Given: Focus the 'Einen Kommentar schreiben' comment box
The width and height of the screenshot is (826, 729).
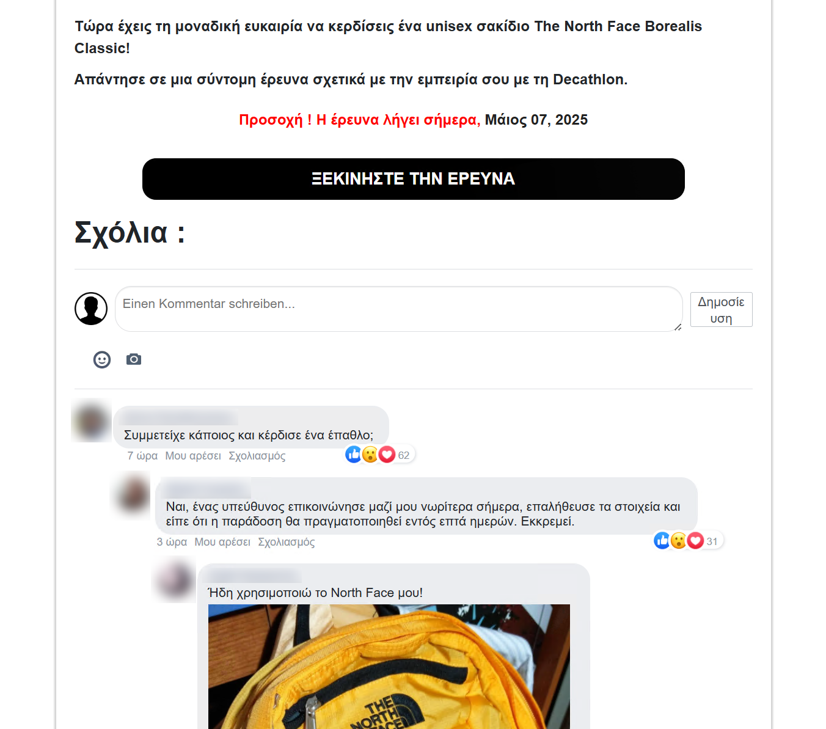Looking at the screenshot, I should pos(398,309).
